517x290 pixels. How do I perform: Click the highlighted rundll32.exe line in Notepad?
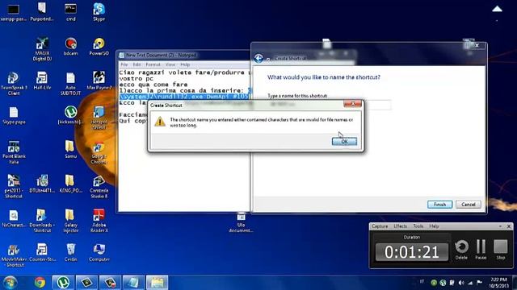184,97
